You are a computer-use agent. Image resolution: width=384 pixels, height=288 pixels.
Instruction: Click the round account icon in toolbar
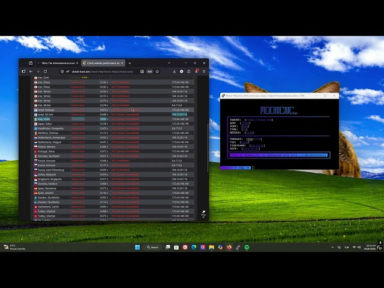click(x=181, y=71)
